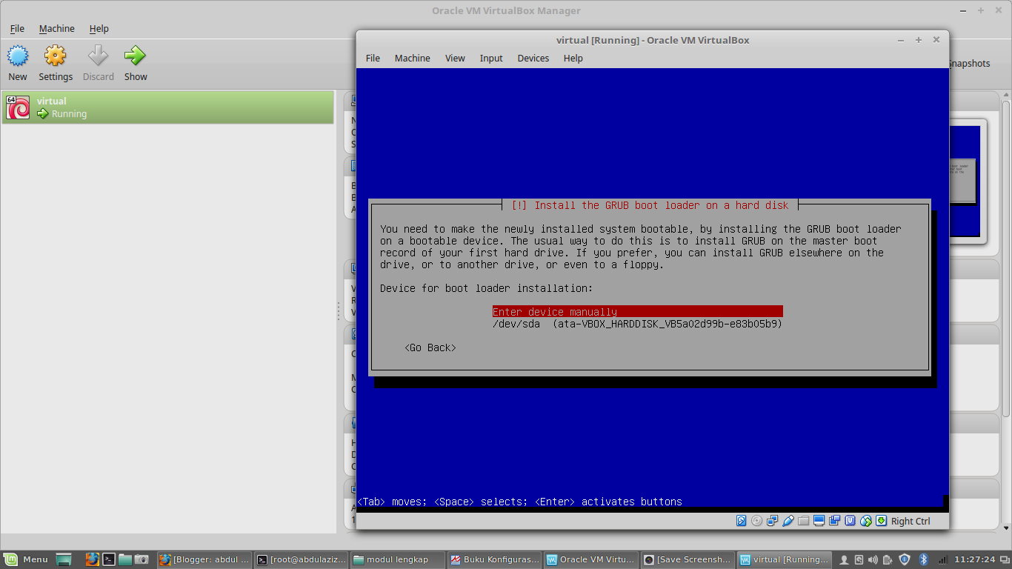Launch Firefox from panel quick launcher

click(92, 559)
